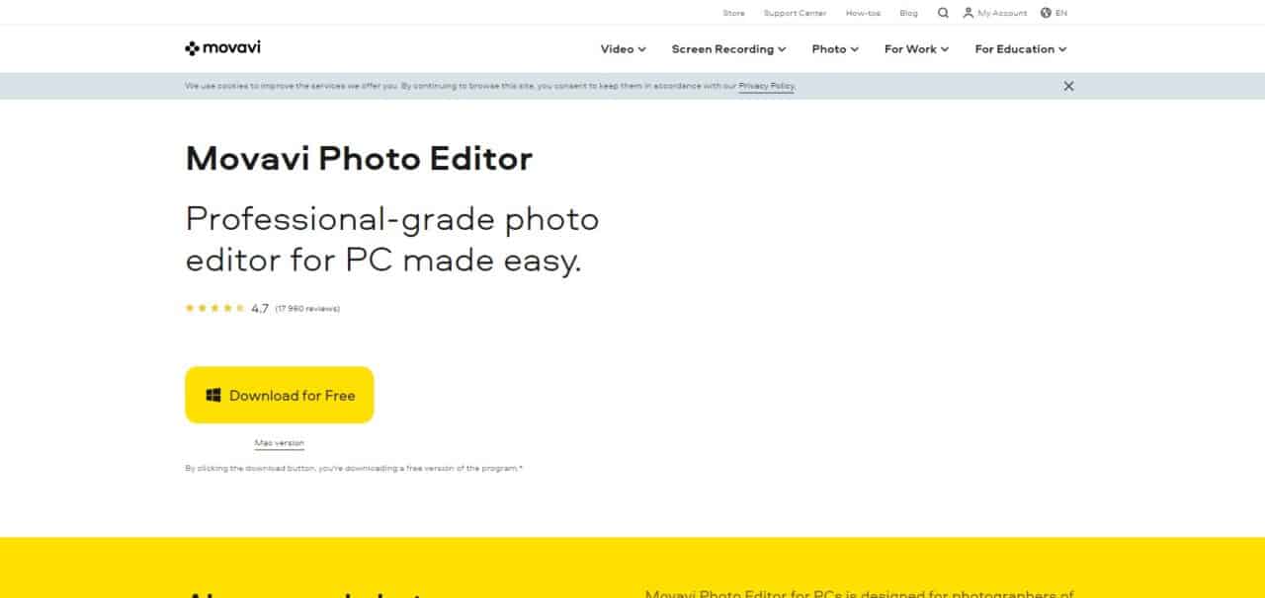Expand the For Work menu

916,48
